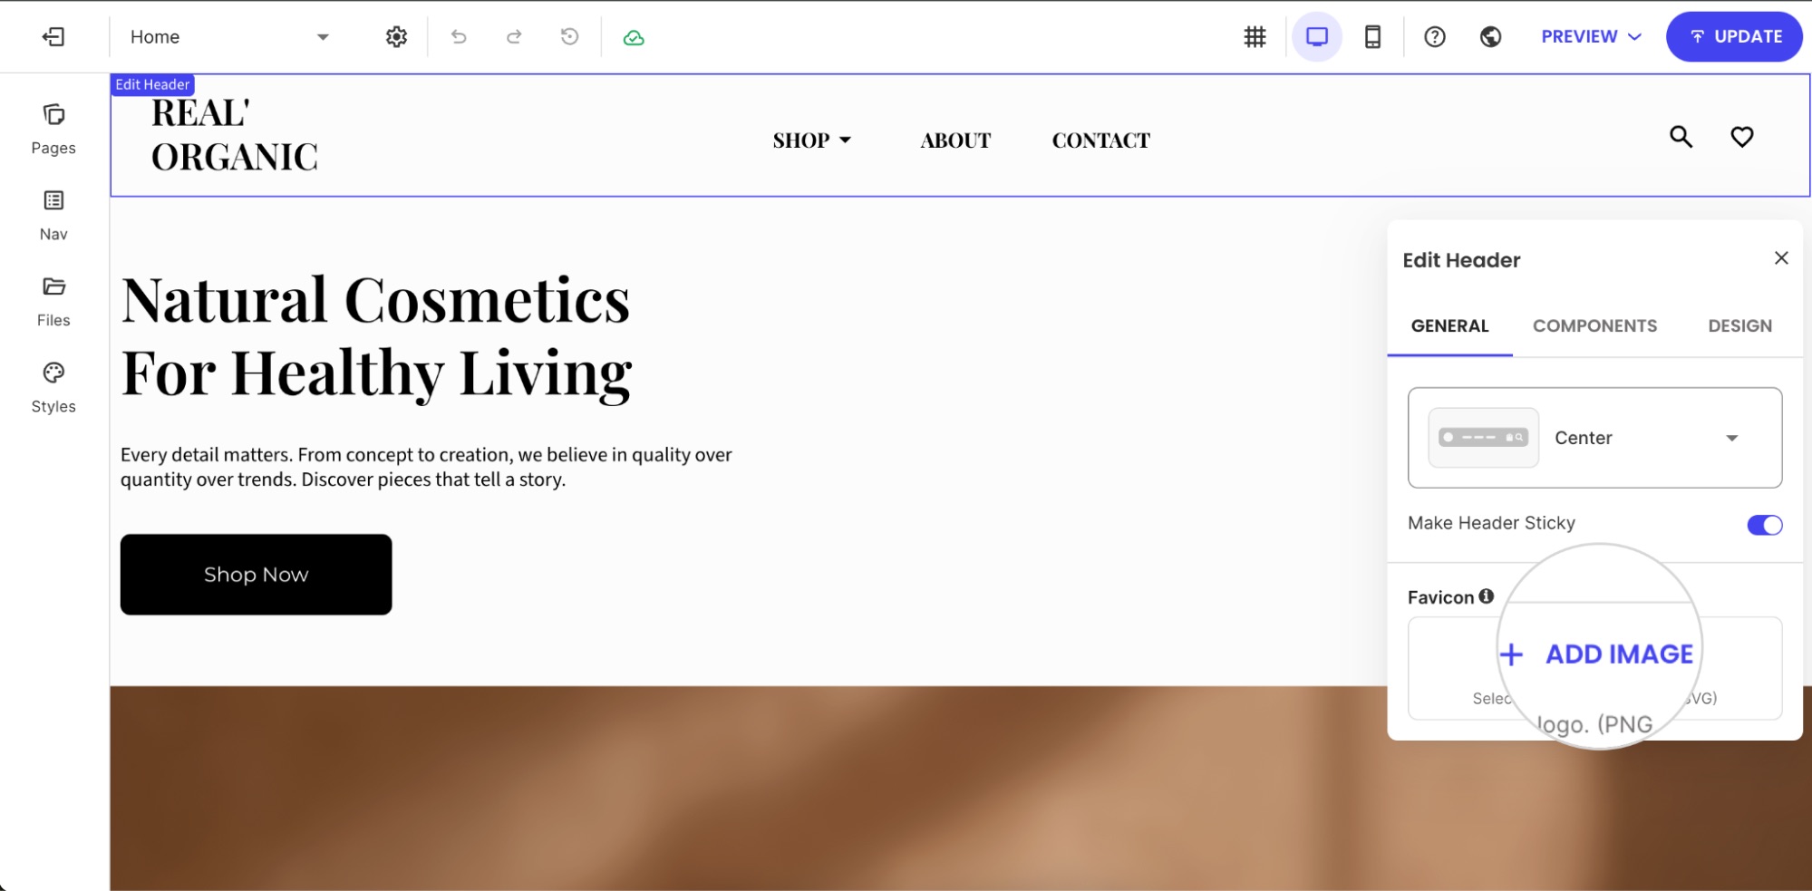The height and width of the screenshot is (891, 1812).
Task: Open page settings gear icon
Action: [x=396, y=37]
